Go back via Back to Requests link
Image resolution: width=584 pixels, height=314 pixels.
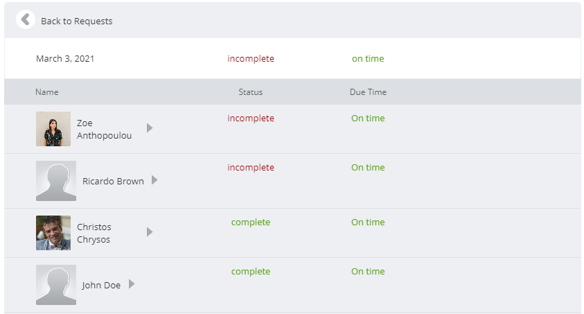coord(76,21)
